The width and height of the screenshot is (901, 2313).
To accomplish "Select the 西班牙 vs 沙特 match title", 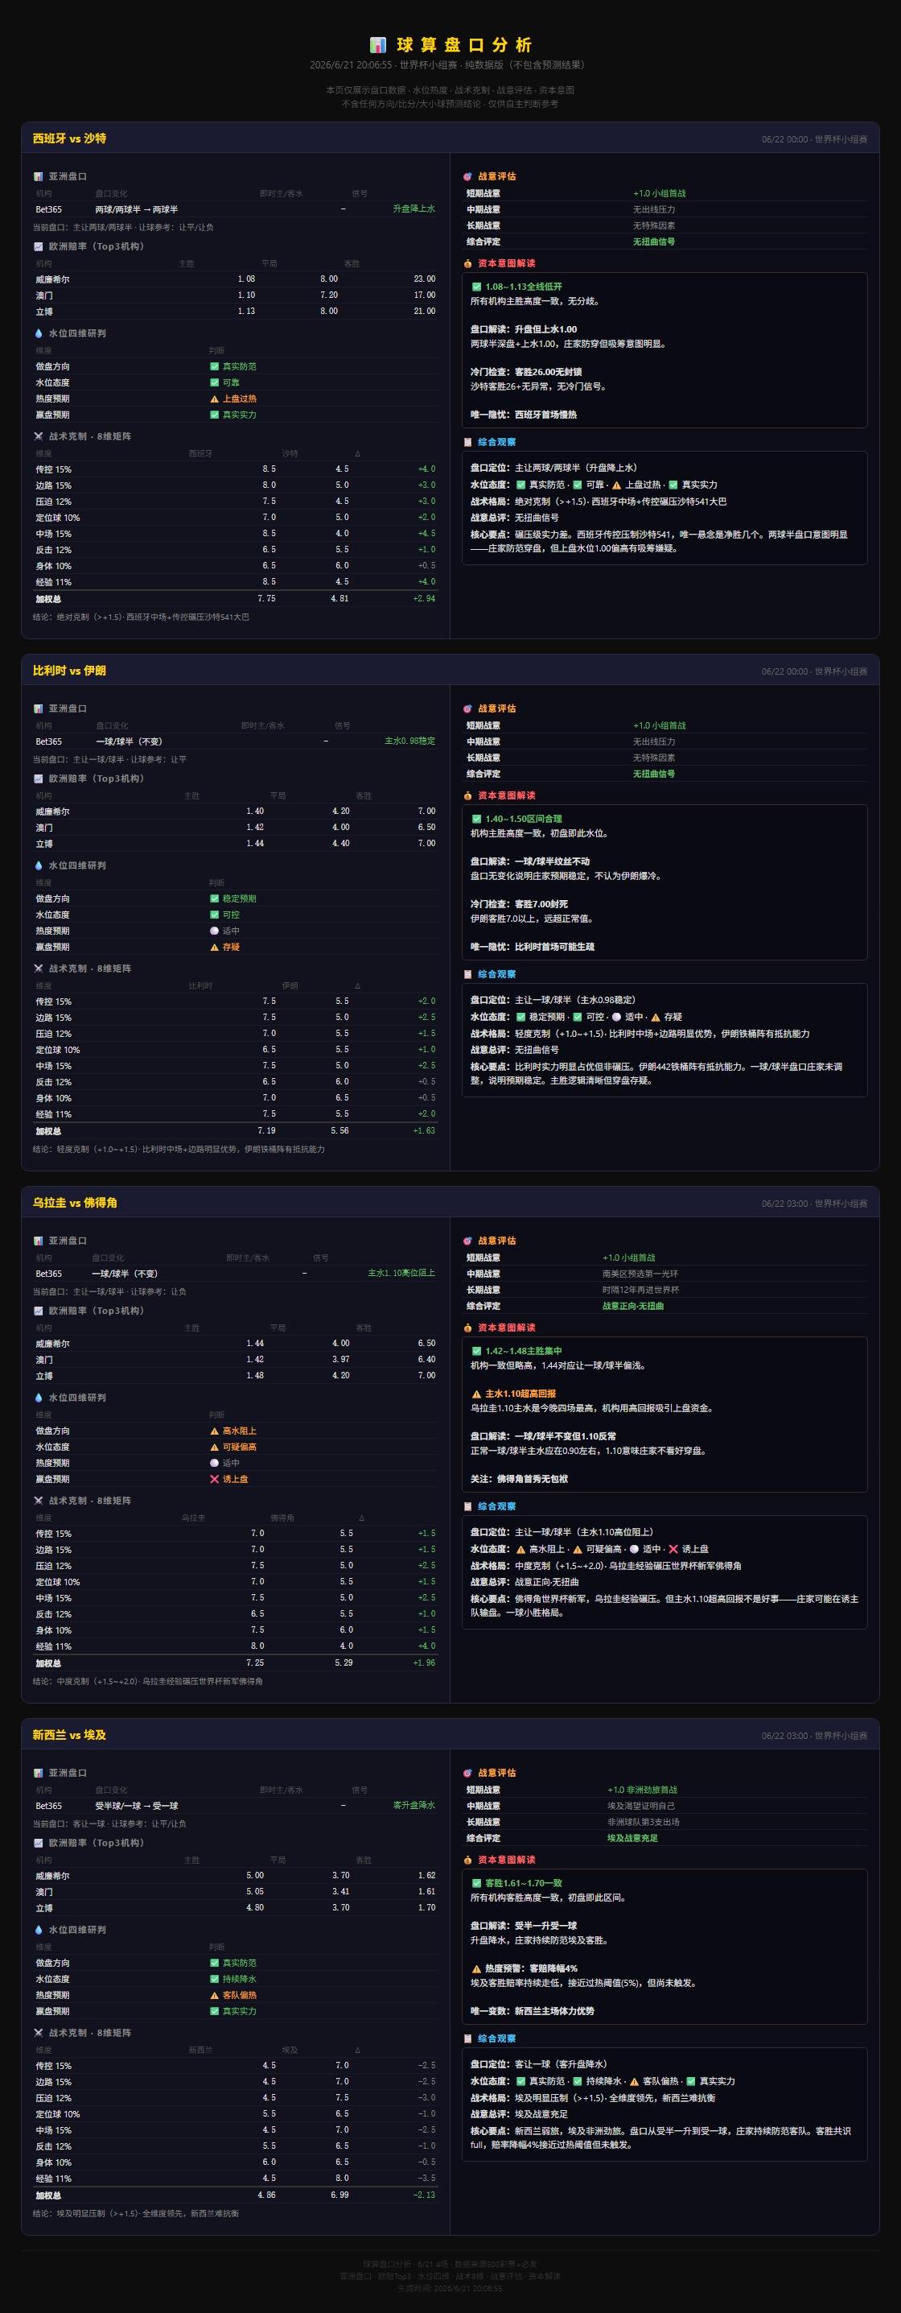I will [69, 139].
